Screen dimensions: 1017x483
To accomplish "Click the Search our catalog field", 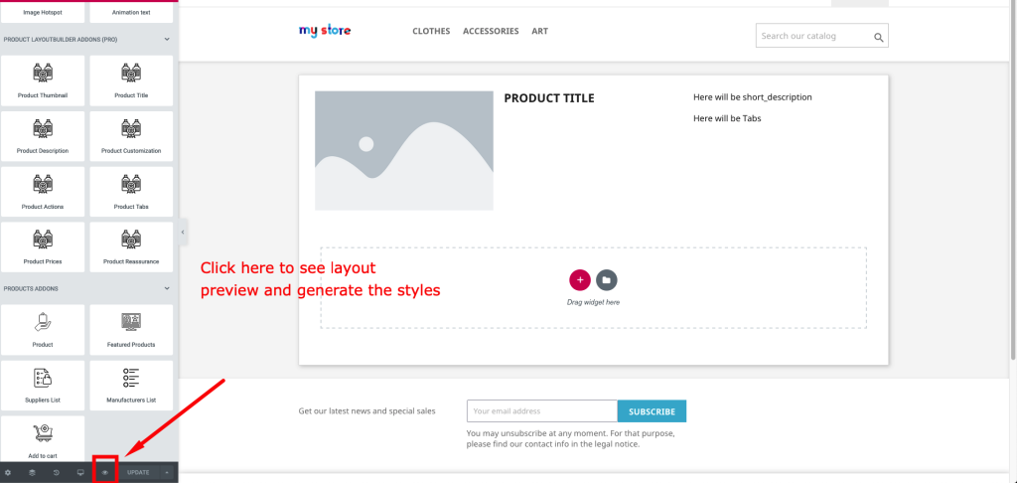I will point(814,37).
